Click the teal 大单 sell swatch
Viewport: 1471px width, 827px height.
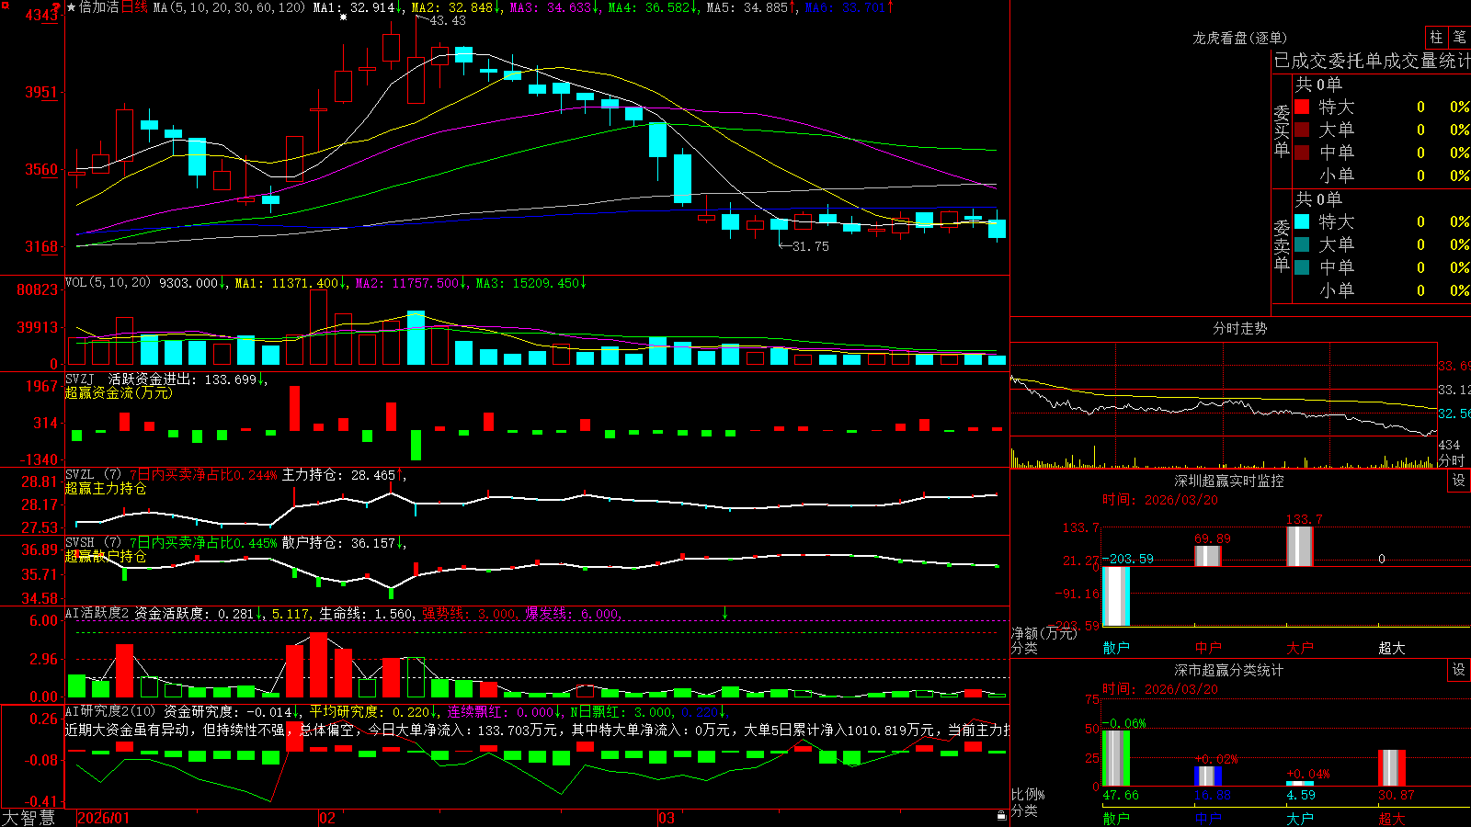pyautogui.click(x=1302, y=244)
